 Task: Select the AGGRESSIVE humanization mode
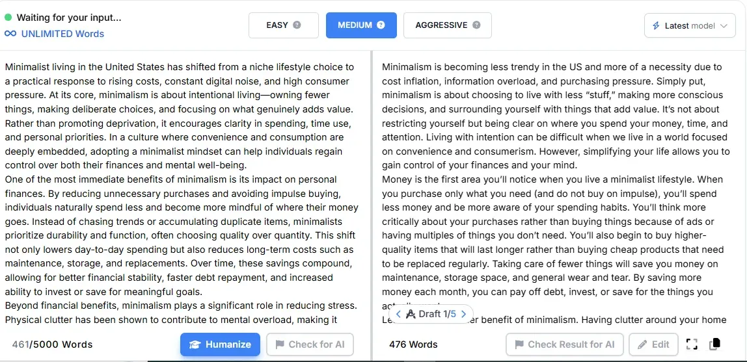(x=447, y=25)
